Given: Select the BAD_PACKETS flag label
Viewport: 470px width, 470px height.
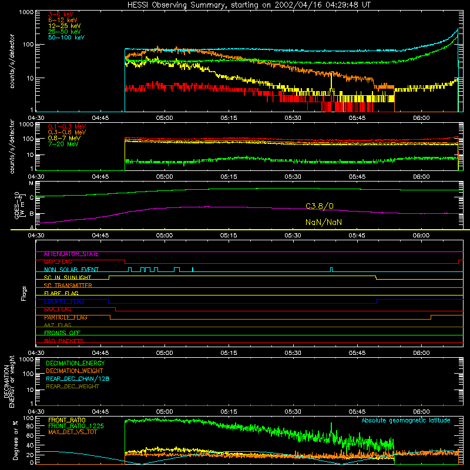Looking at the screenshot, I should pos(64,341).
